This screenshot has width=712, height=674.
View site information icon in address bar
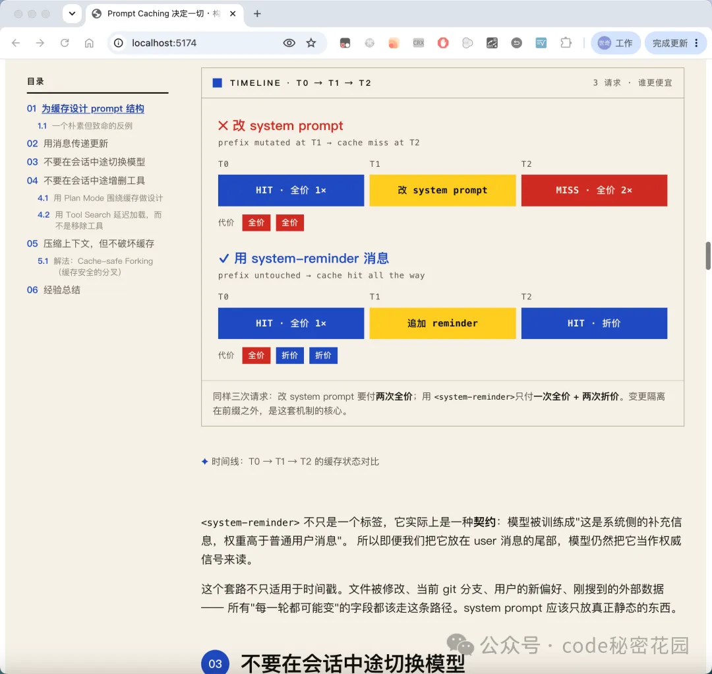pos(119,43)
